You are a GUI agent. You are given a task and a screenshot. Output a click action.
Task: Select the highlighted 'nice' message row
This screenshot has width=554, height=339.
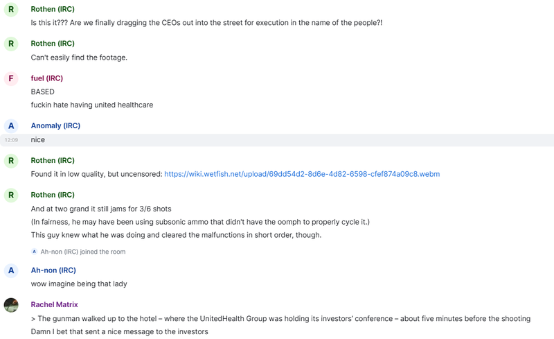click(277, 140)
